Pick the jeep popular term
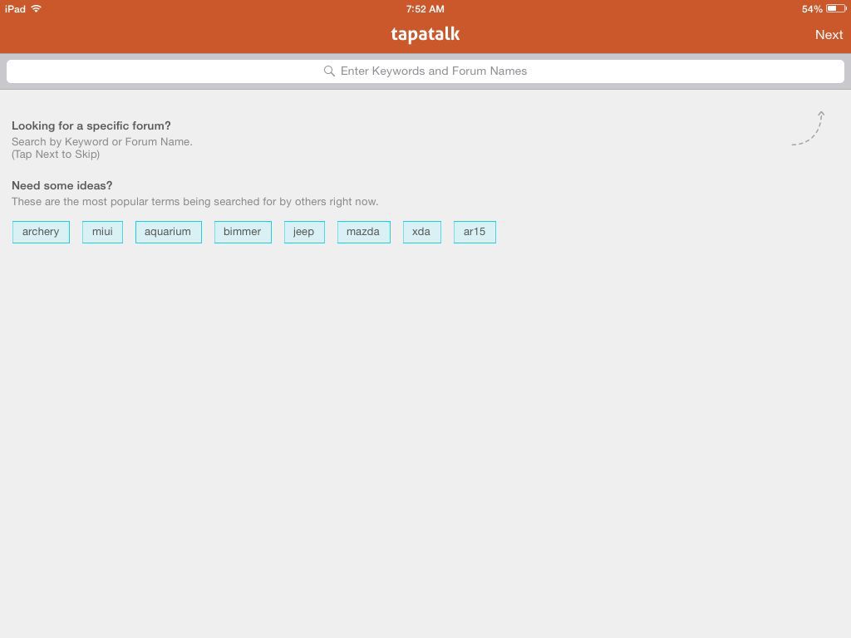Image resolution: width=851 pixels, height=638 pixels. point(304,232)
